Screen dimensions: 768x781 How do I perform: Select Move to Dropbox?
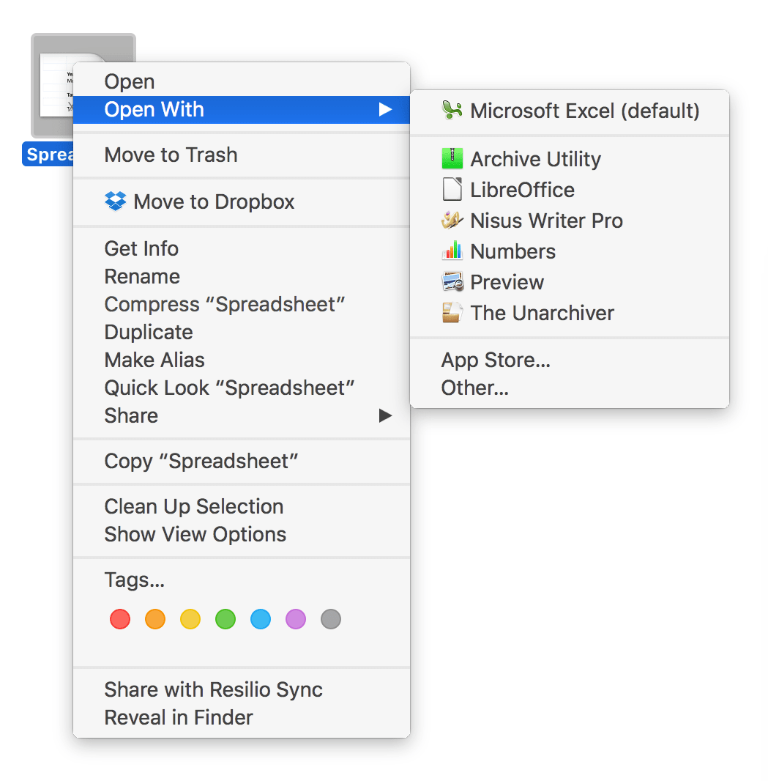242,201
